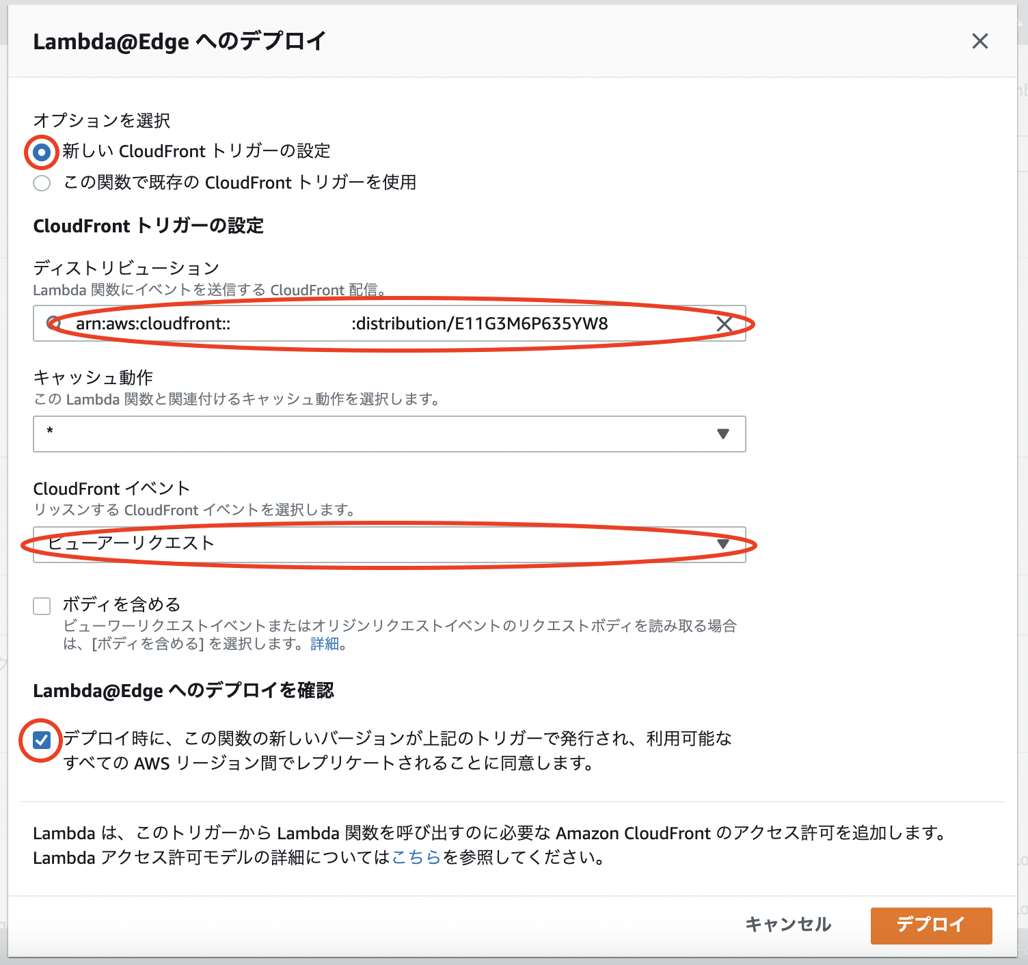Image resolution: width=1028 pixels, height=965 pixels.
Task: Select the 新しい CloudFront トリガーの設定 radio button
Action: coord(41,152)
